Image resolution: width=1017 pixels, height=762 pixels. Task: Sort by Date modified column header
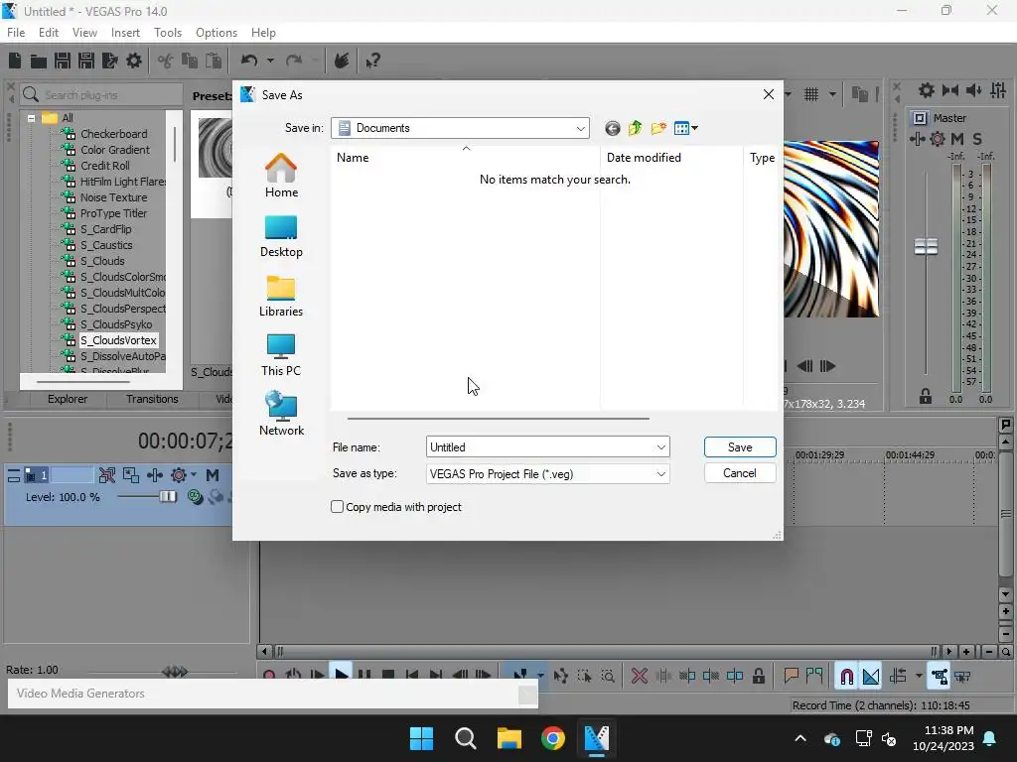[x=671, y=158]
